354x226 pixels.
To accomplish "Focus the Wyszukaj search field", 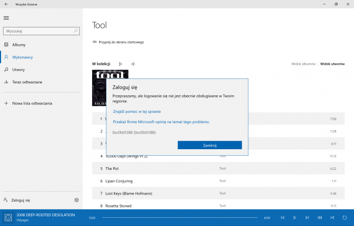I will click(x=41, y=31).
